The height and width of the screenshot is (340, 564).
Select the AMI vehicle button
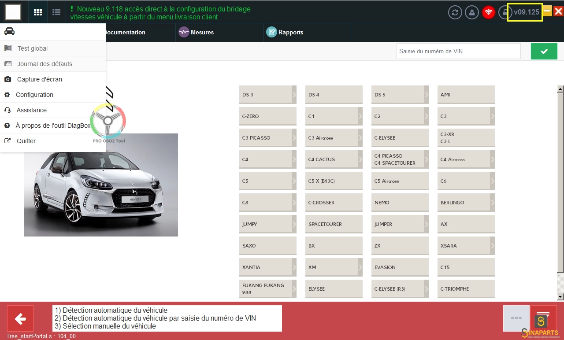(x=466, y=95)
